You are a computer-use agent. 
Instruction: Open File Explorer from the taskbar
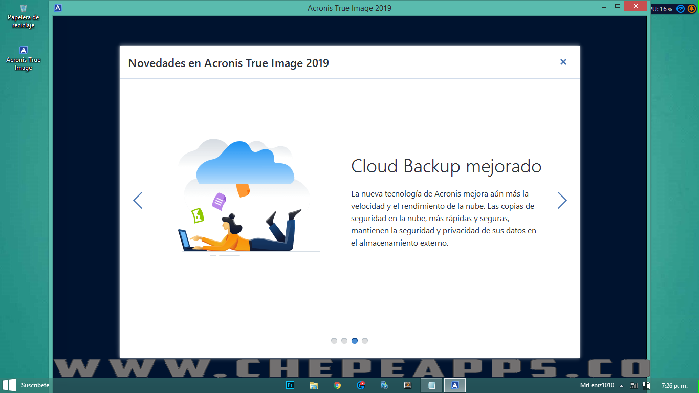click(314, 385)
